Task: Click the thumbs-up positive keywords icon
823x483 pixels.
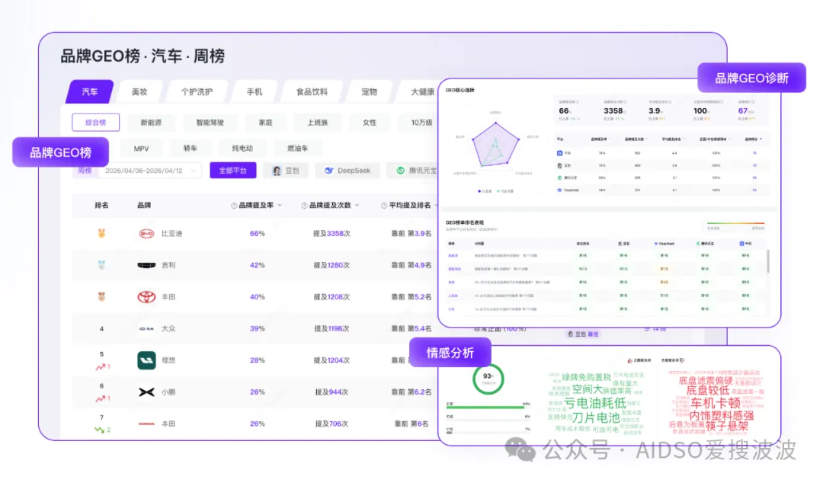Action: (630, 360)
